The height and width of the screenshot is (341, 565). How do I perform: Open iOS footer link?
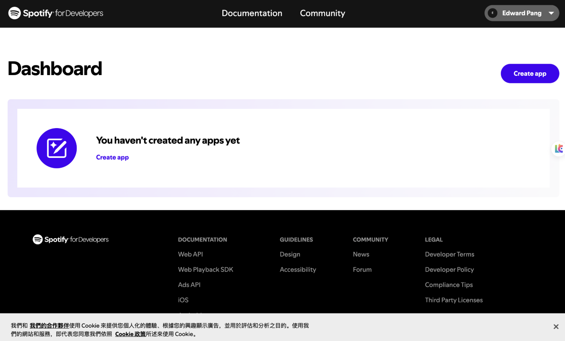point(183,300)
